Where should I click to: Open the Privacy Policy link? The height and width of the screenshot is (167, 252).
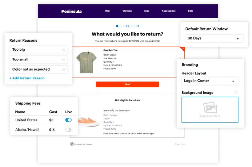180,144
